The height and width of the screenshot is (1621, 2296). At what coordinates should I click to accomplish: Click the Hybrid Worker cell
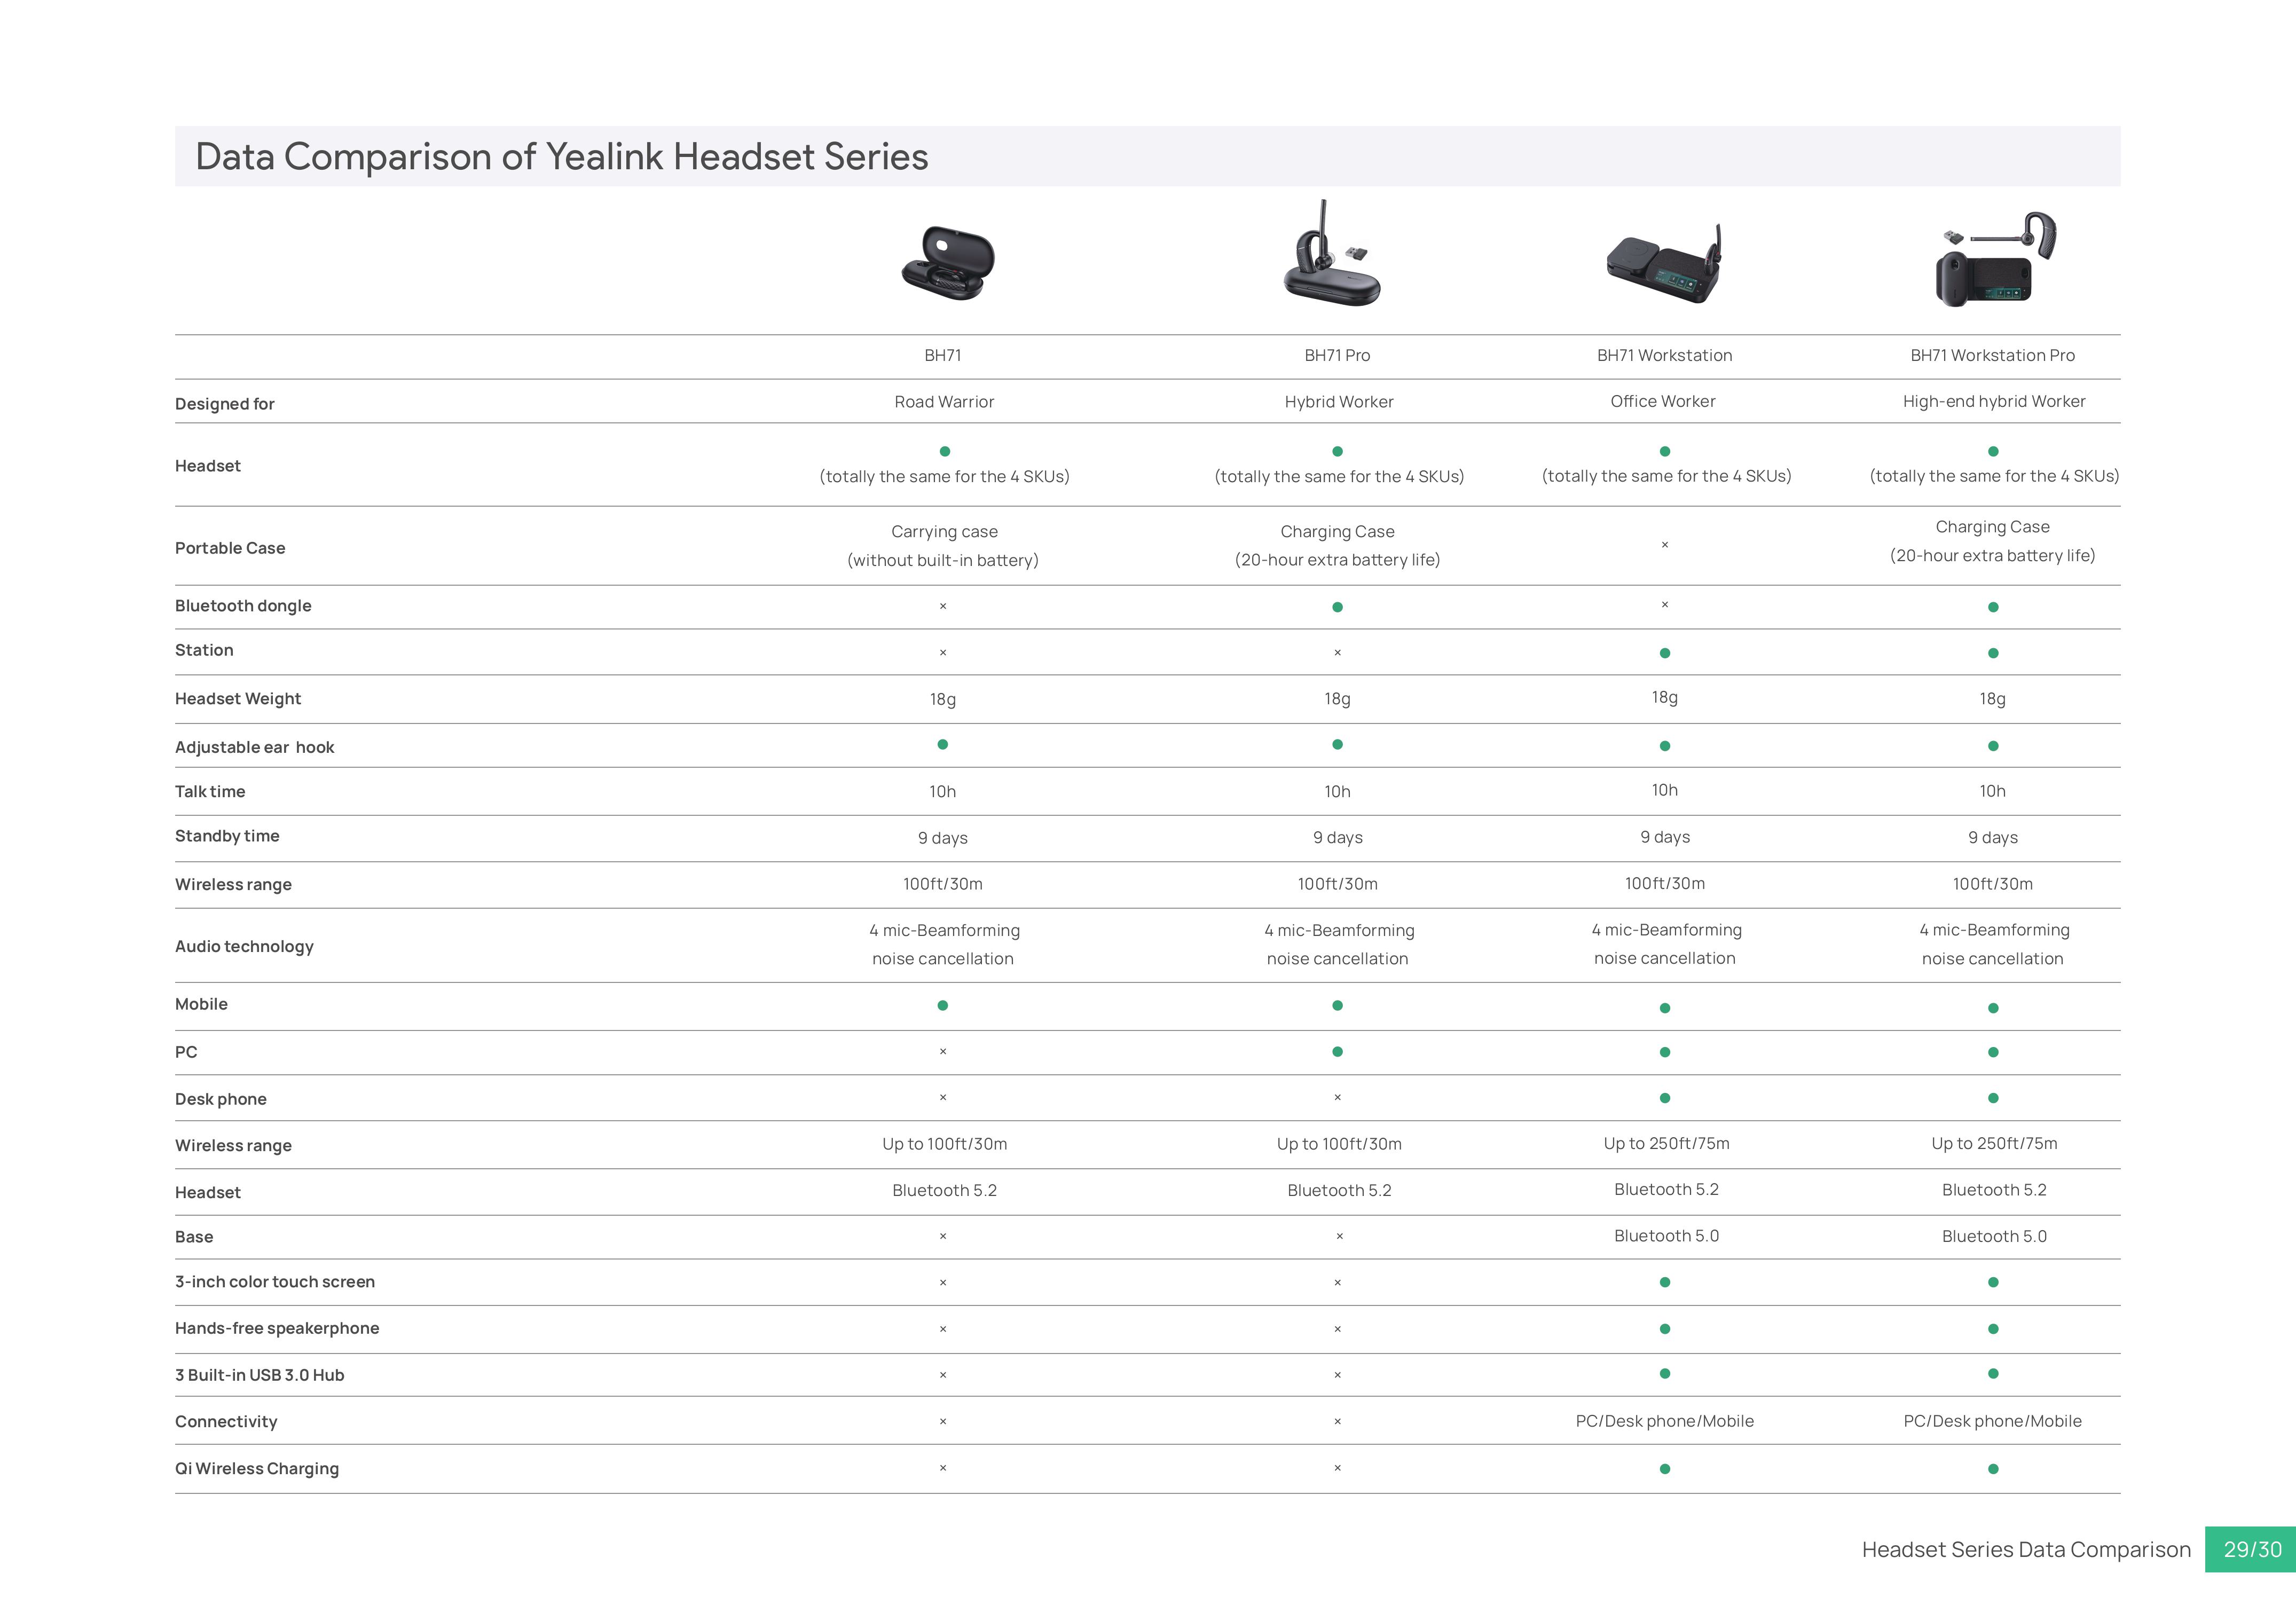click(1339, 402)
